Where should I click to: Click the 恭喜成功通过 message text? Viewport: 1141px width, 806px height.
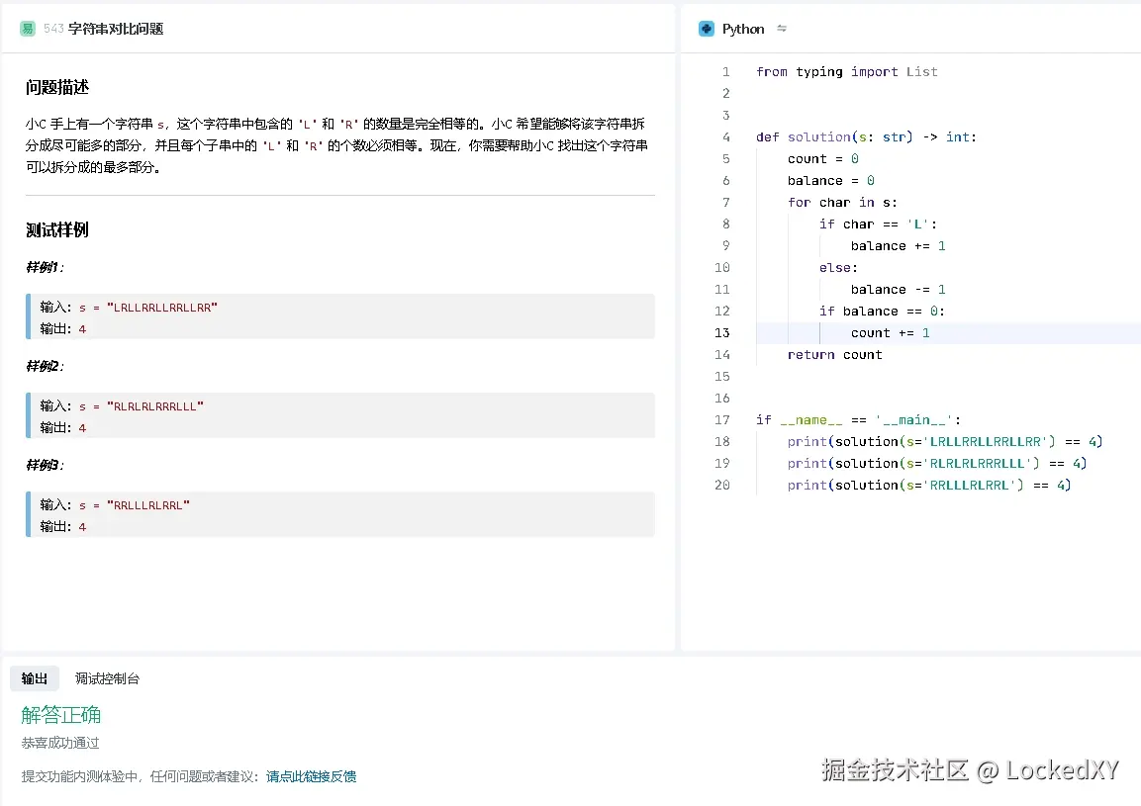click(59, 742)
